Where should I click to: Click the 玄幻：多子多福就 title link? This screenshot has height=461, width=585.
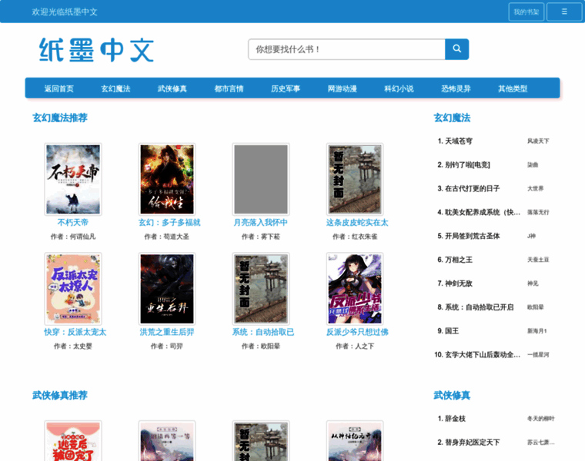tap(170, 222)
